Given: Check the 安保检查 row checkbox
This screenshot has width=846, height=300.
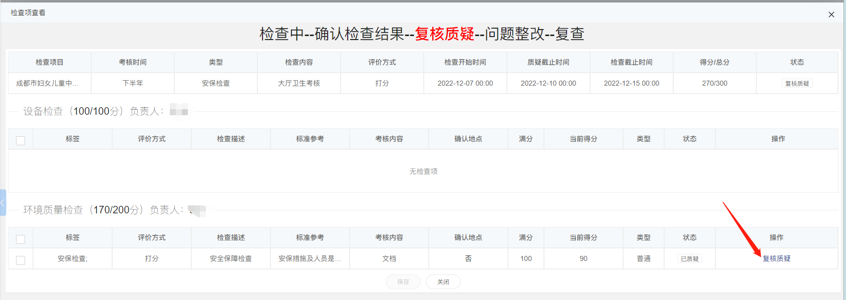Looking at the screenshot, I should (21, 260).
